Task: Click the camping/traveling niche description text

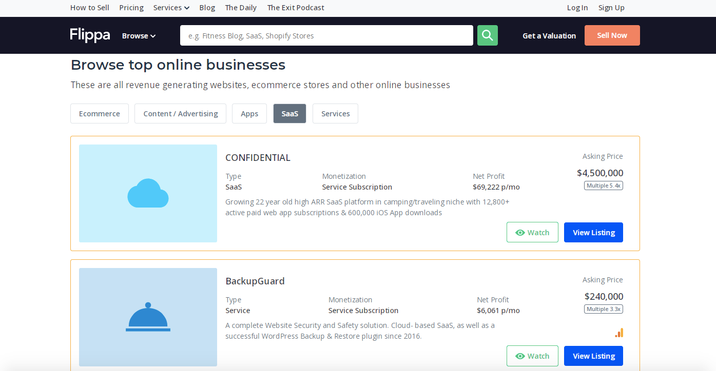Action: pyautogui.click(x=367, y=207)
